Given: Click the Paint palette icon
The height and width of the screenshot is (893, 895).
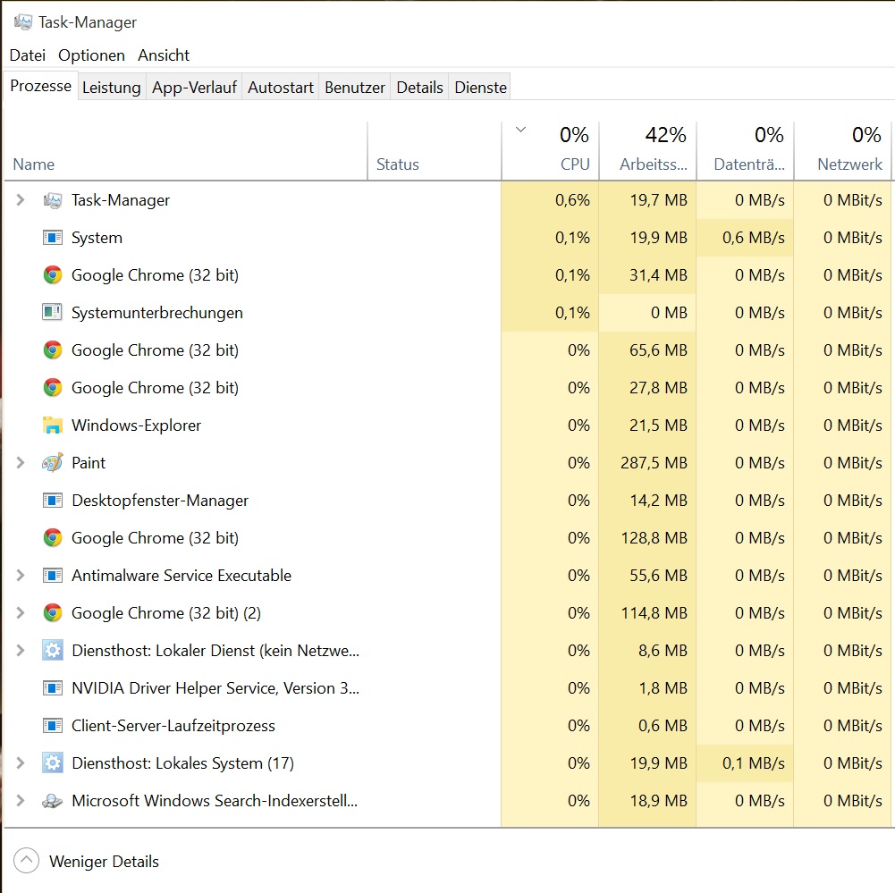Looking at the screenshot, I should tap(53, 463).
